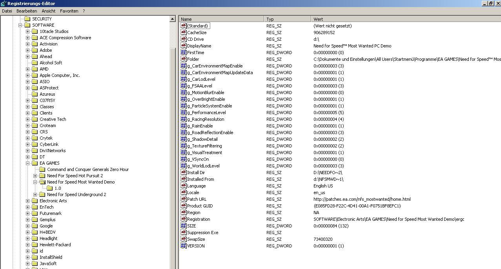Click the DisplayName string icon
Image resolution: width=501 pixels, height=269 pixels.
(x=183, y=46)
